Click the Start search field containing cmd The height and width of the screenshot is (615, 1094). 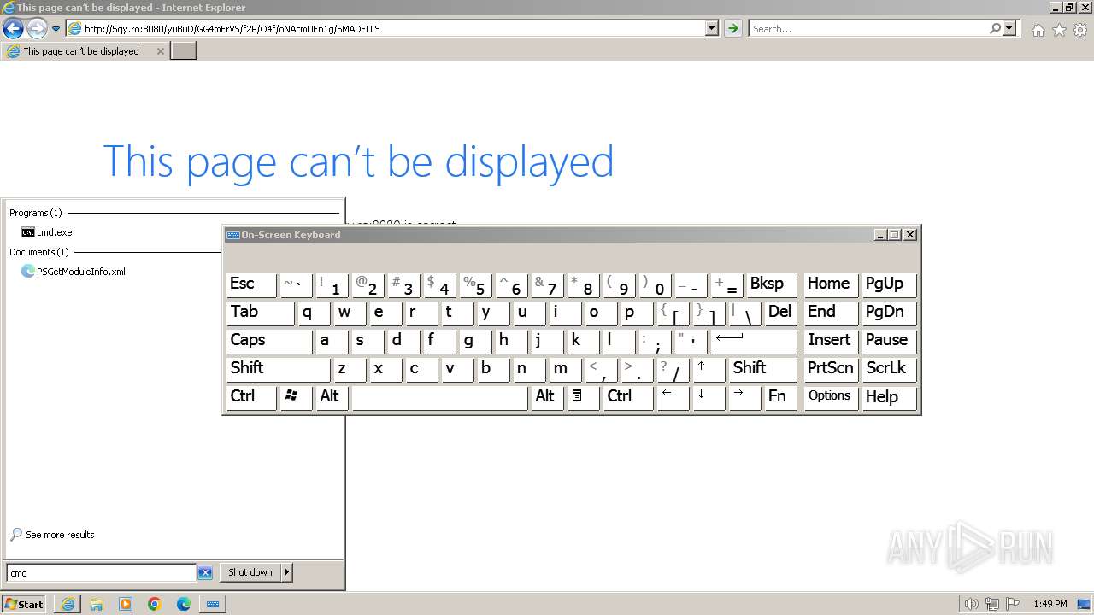tap(101, 573)
